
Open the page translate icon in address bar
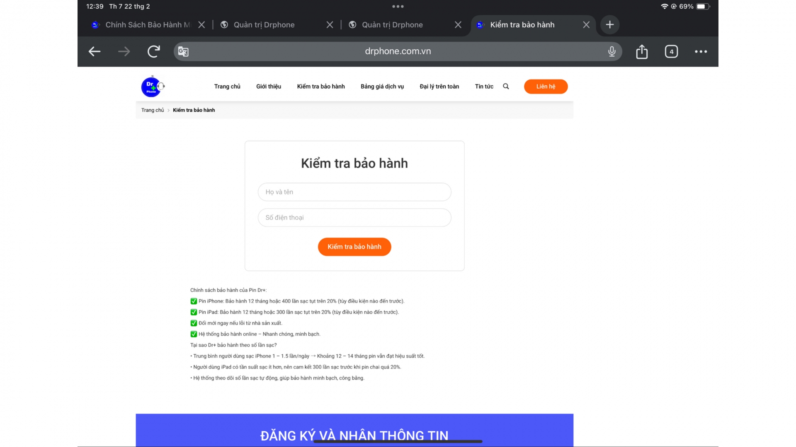pos(183,51)
